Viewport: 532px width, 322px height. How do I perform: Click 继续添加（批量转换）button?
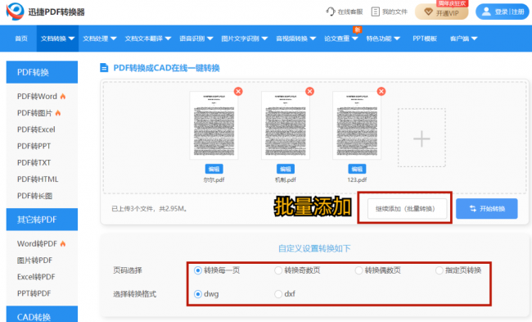point(407,209)
